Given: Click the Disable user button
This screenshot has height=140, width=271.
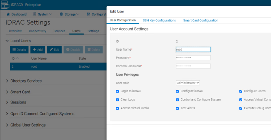Looking at the screenshot, I should 73,50.
